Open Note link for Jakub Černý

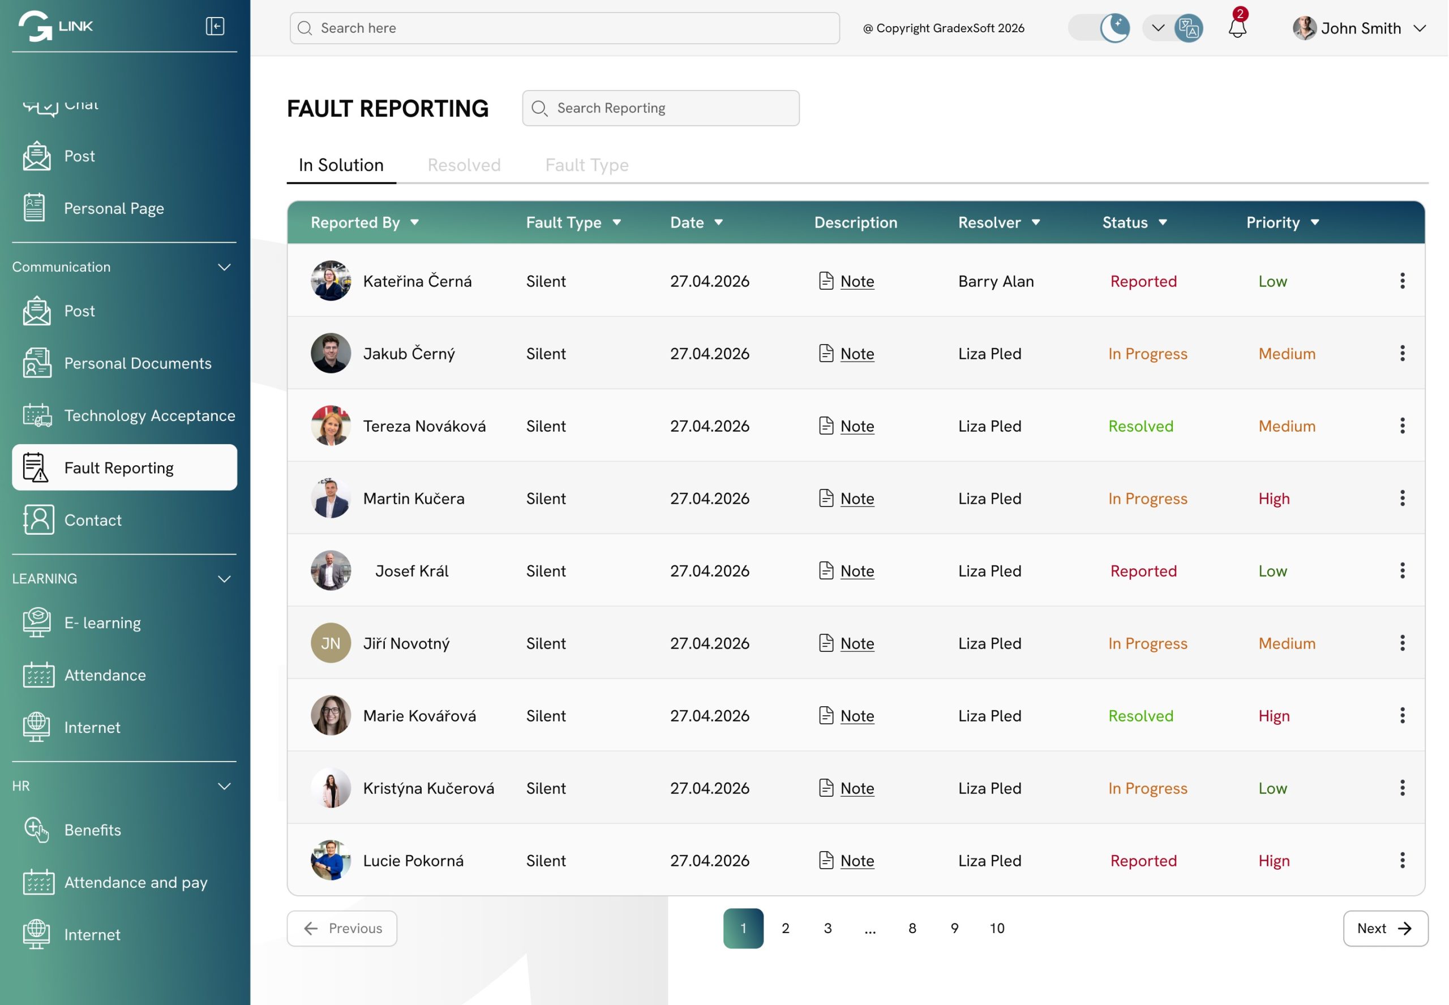tap(856, 354)
